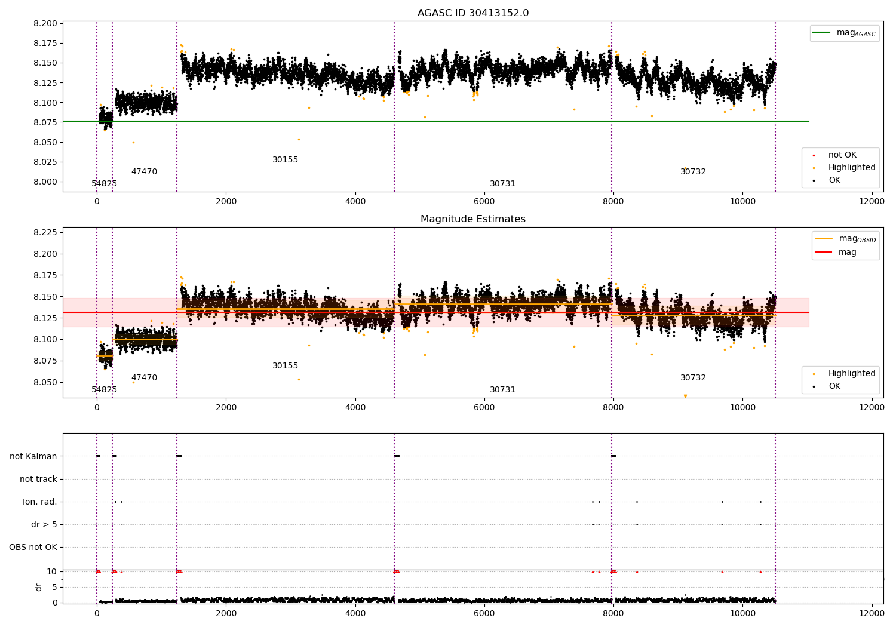Click the red 'mag' legend entry in middle plot

point(836,253)
